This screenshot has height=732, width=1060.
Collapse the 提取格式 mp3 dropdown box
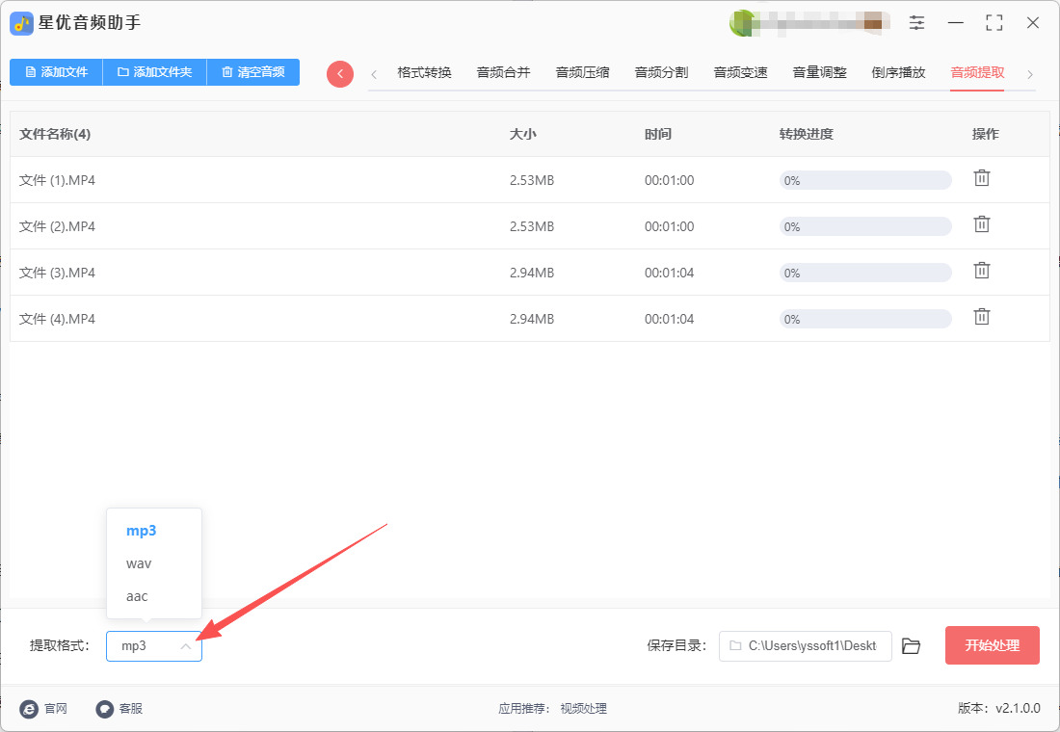click(x=154, y=646)
